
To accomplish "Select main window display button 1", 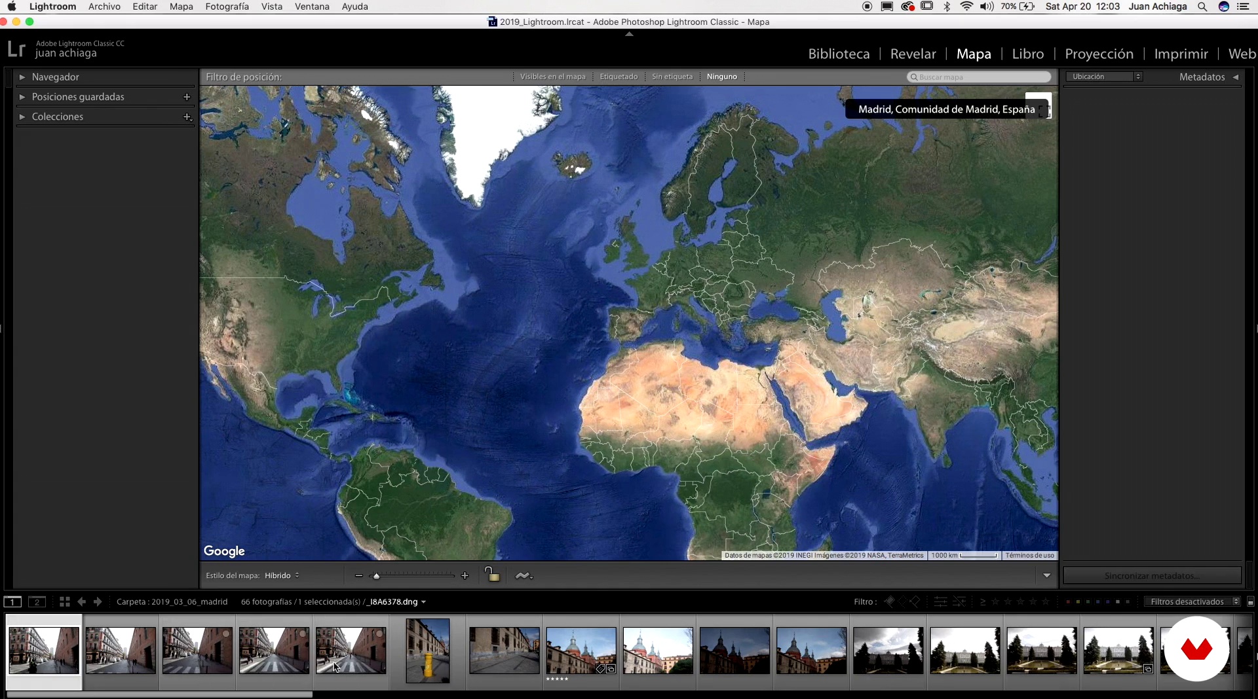I will (x=12, y=602).
